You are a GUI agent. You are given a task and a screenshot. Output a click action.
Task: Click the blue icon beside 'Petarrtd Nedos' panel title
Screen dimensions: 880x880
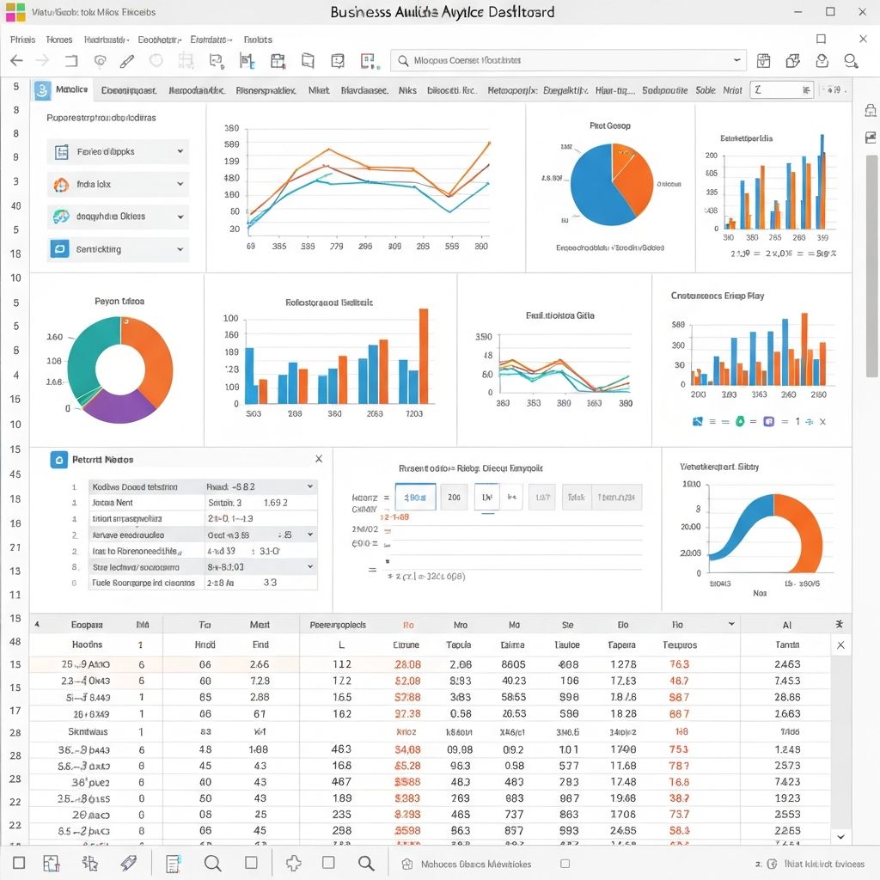[58, 460]
